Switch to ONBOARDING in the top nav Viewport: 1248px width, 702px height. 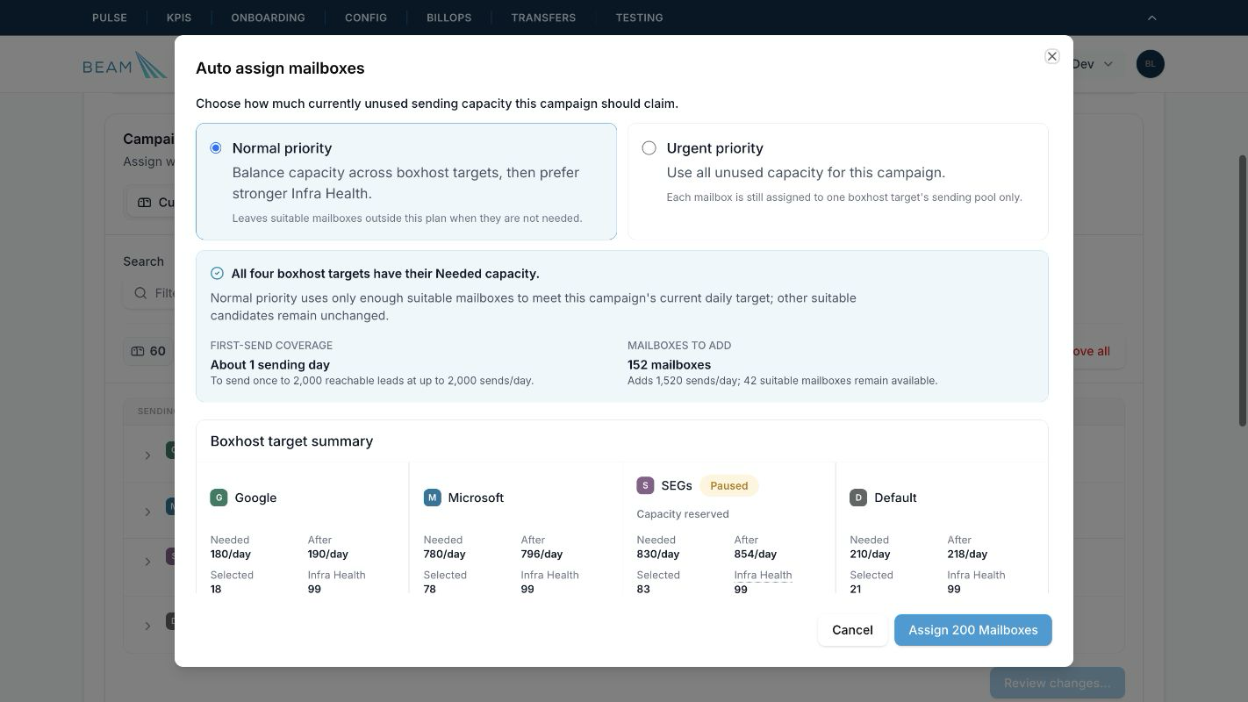point(269,18)
